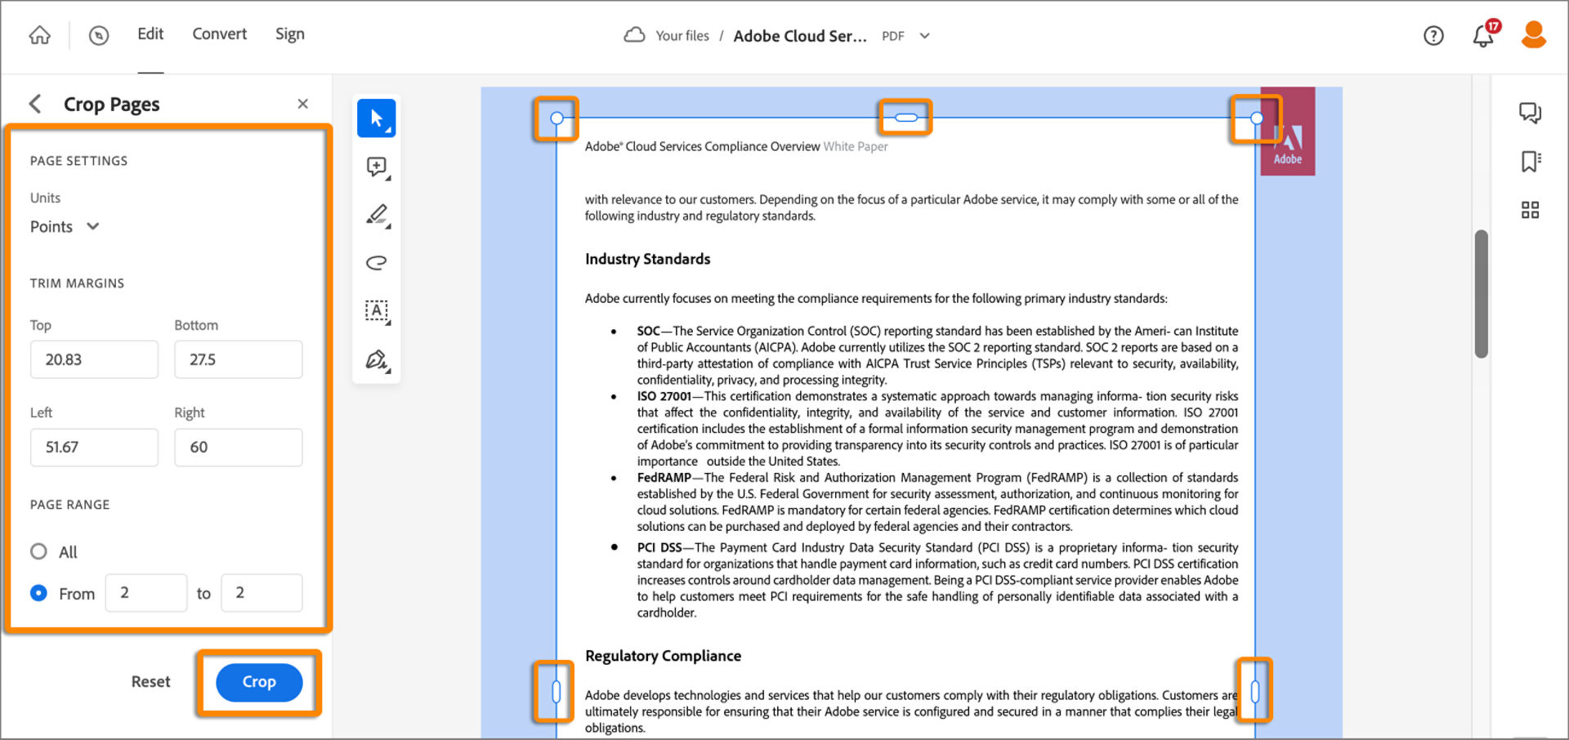Viewport: 1569px width, 740px height.
Task: Click the right crop edge handle
Action: [x=1255, y=692]
